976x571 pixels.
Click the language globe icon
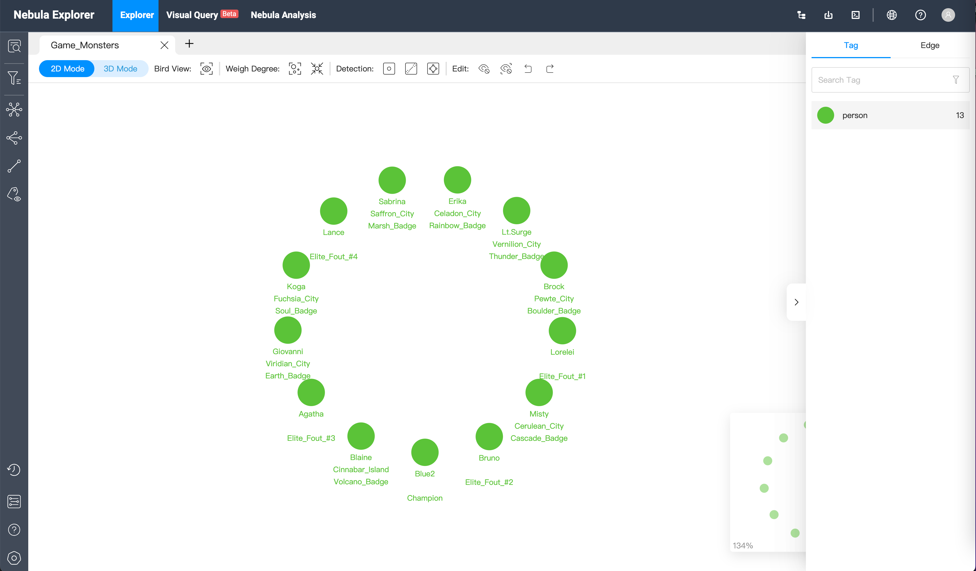892,15
